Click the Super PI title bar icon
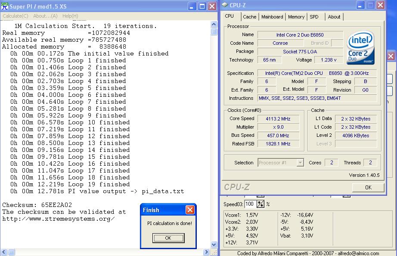Viewport: 397px width, 256px height. [5, 6]
